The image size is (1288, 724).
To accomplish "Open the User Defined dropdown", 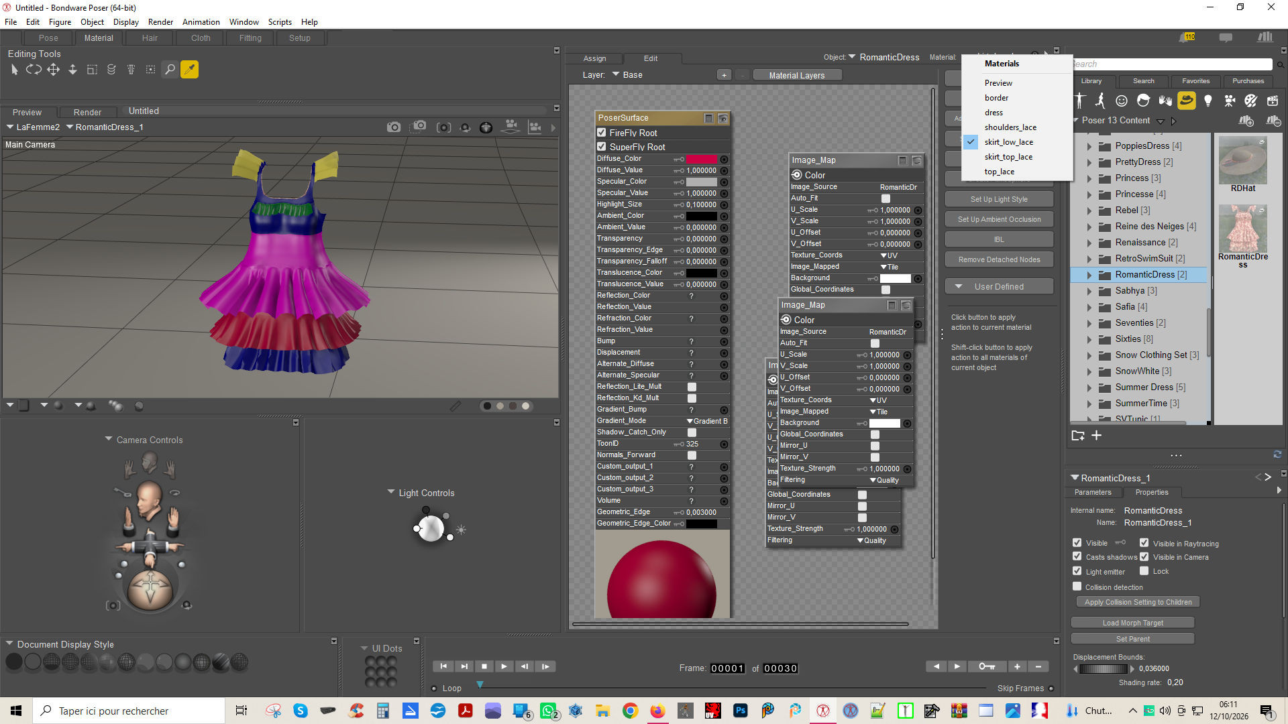I will (999, 287).
